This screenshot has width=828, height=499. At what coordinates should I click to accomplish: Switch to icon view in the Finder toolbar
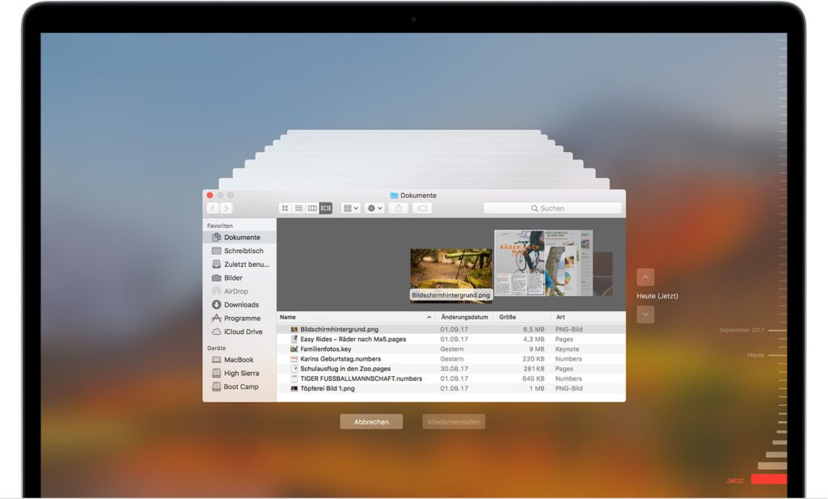285,208
